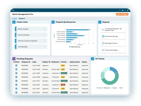Click the RID00062 request ID cell

click(x=25, y=77)
